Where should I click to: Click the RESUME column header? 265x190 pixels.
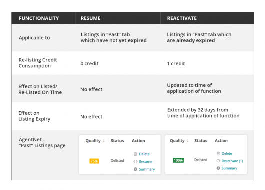point(91,18)
